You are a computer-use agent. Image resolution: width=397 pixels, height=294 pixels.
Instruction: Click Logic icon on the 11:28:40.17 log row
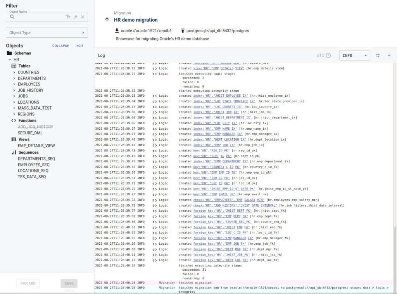click(x=154, y=260)
